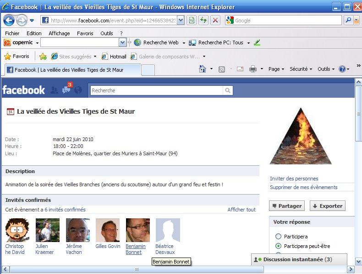
Task: Open the Discussion instantanée (3) chat bar
Action: tap(299, 259)
